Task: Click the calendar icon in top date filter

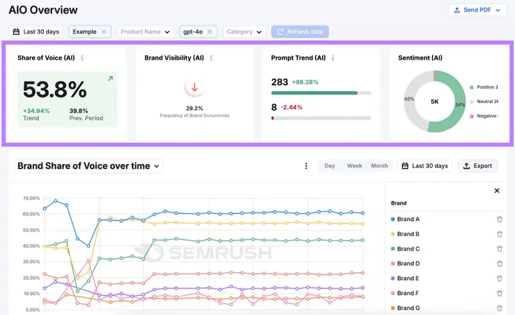Action: 16,32
